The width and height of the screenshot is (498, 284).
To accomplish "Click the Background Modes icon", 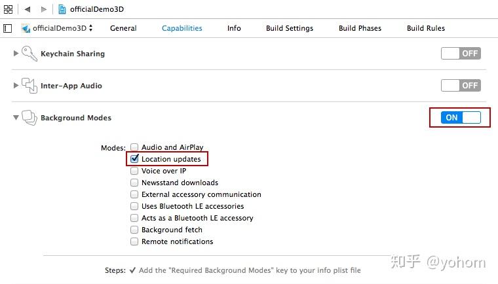I will (29, 118).
